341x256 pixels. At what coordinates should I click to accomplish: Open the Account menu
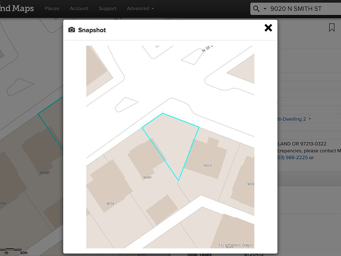pos(79,9)
